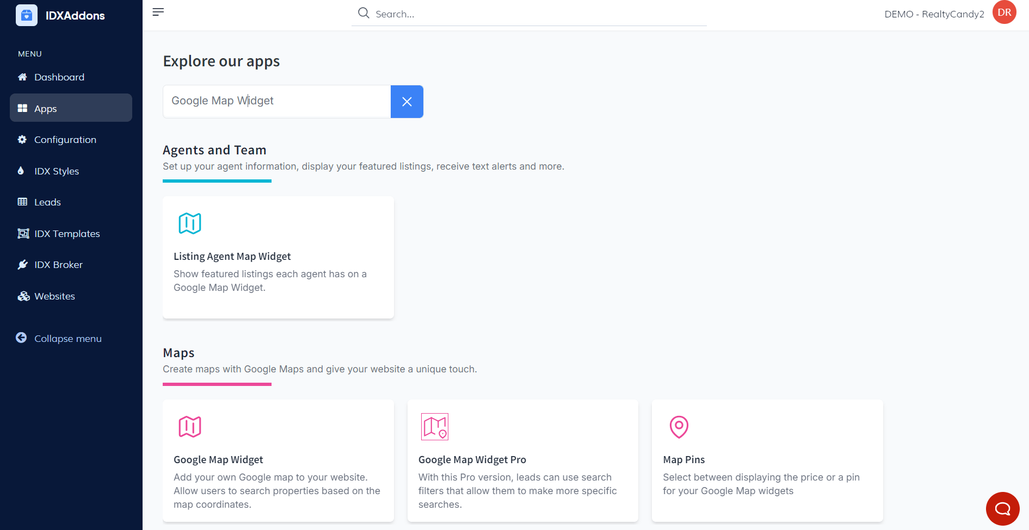The image size is (1029, 530).
Task: Click the Google Map Widget Pro icon
Action: (434, 427)
